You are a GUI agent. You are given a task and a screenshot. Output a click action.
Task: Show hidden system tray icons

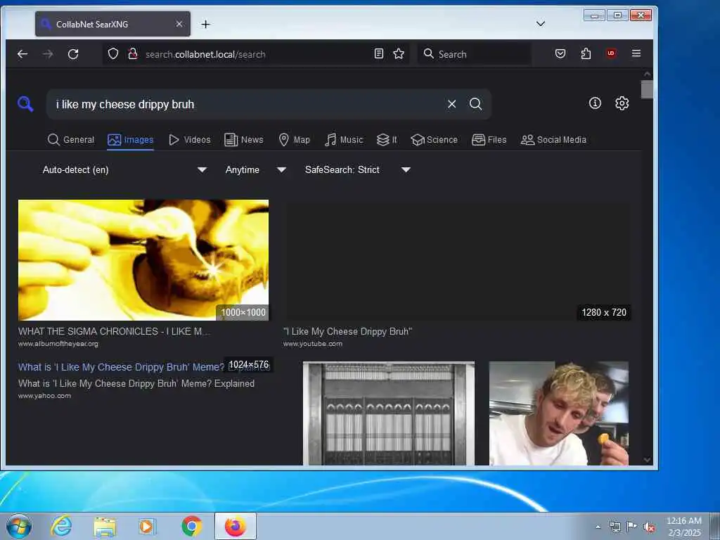[x=598, y=527]
